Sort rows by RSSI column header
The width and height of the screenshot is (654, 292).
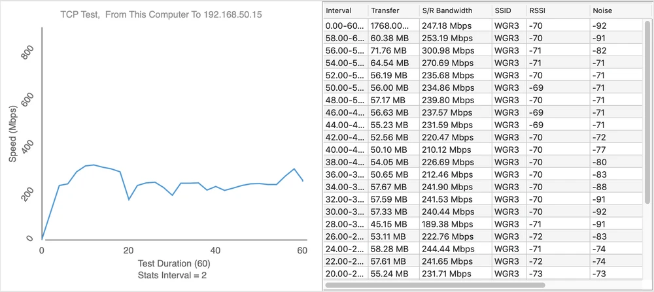click(x=556, y=11)
